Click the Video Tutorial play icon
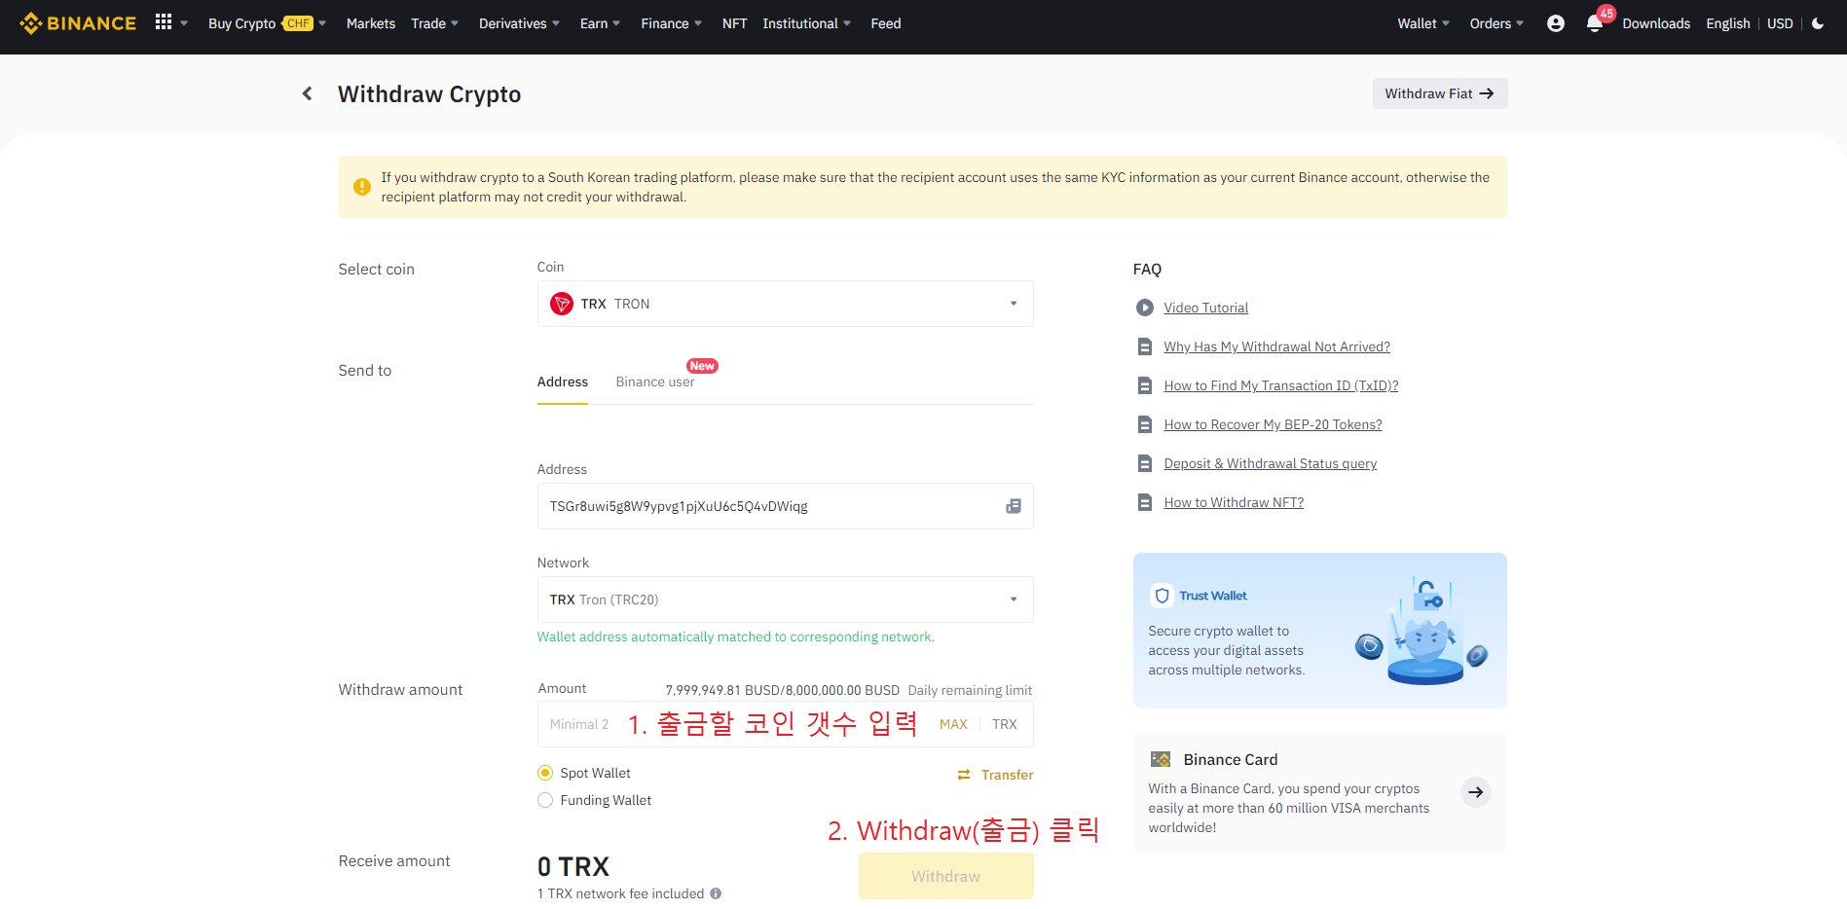The image size is (1847, 909). point(1145,308)
